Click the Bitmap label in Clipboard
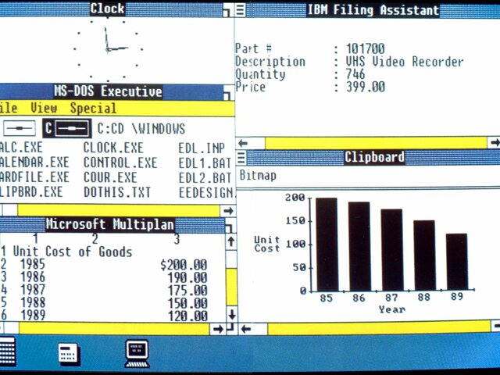Image resolution: width=500 pixels, height=375 pixels. pyautogui.click(x=258, y=175)
